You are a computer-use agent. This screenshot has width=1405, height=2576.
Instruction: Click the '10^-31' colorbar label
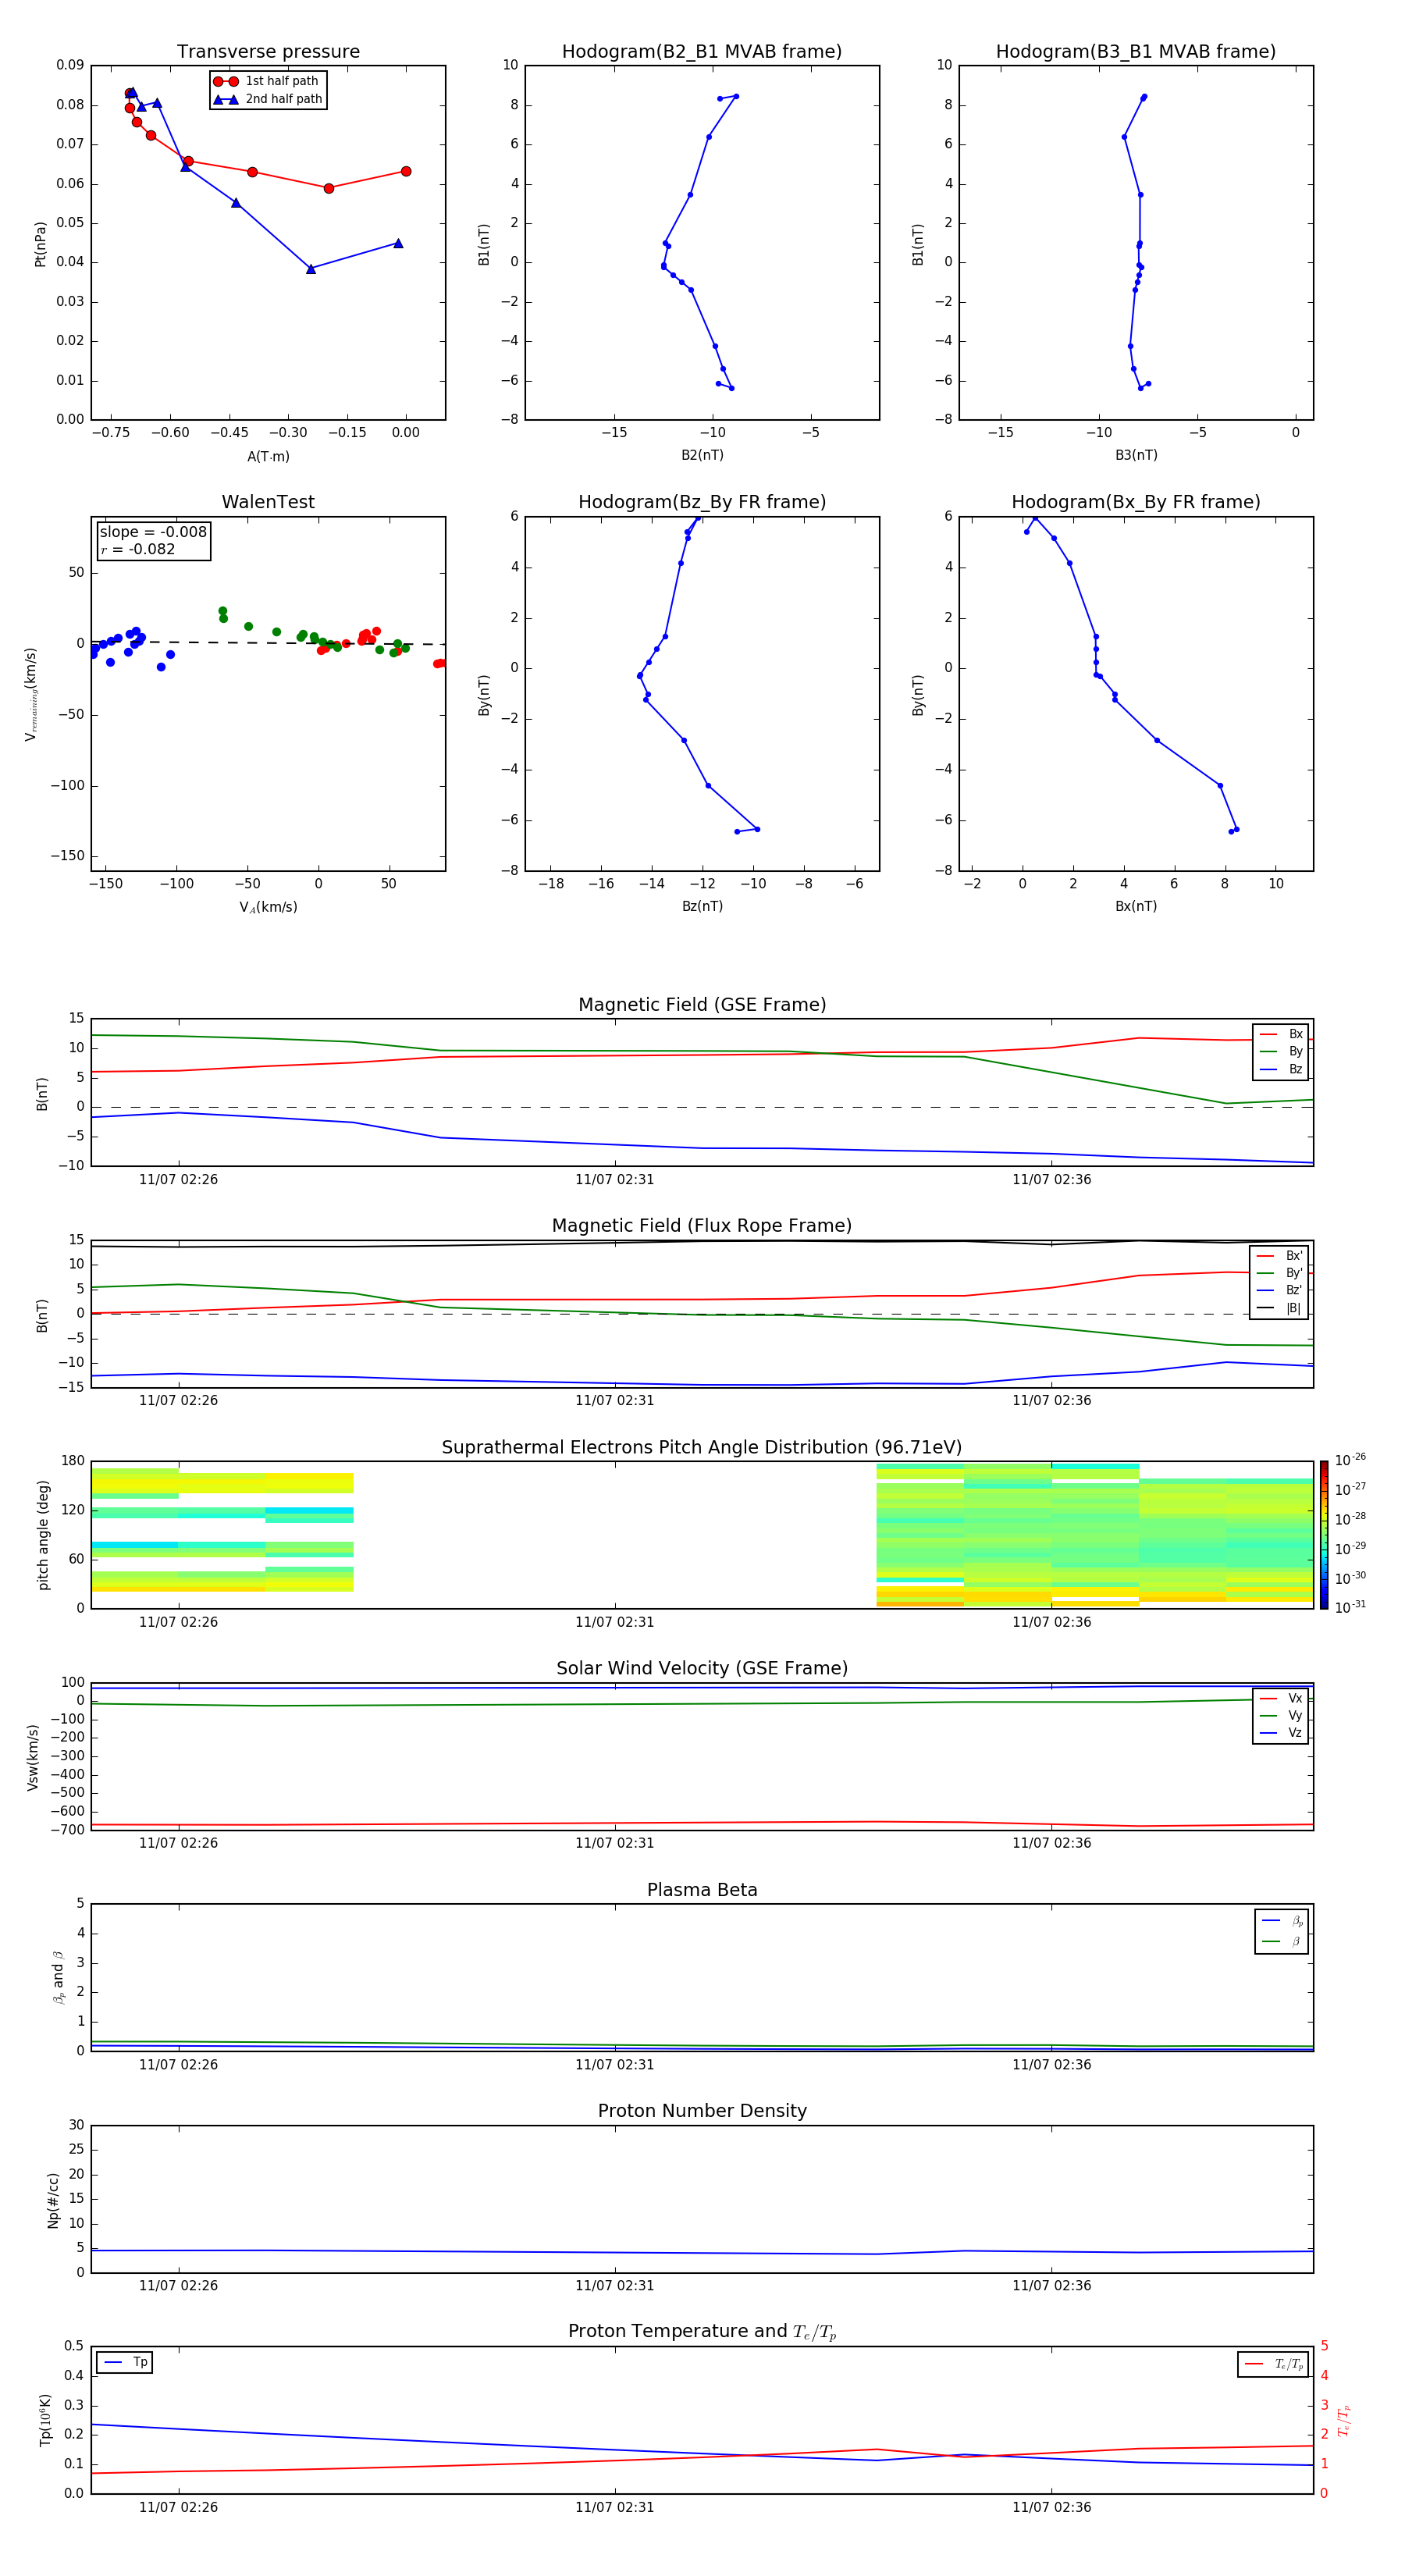1350,1607
